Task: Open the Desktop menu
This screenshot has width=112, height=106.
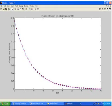Action: 26,6
